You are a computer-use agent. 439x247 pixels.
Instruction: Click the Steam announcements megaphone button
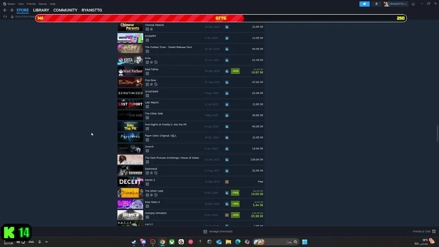(x=364, y=4)
